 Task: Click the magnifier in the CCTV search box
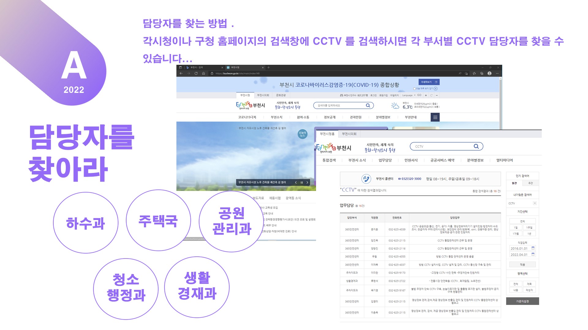pyautogui.click(x=476, y=146)
